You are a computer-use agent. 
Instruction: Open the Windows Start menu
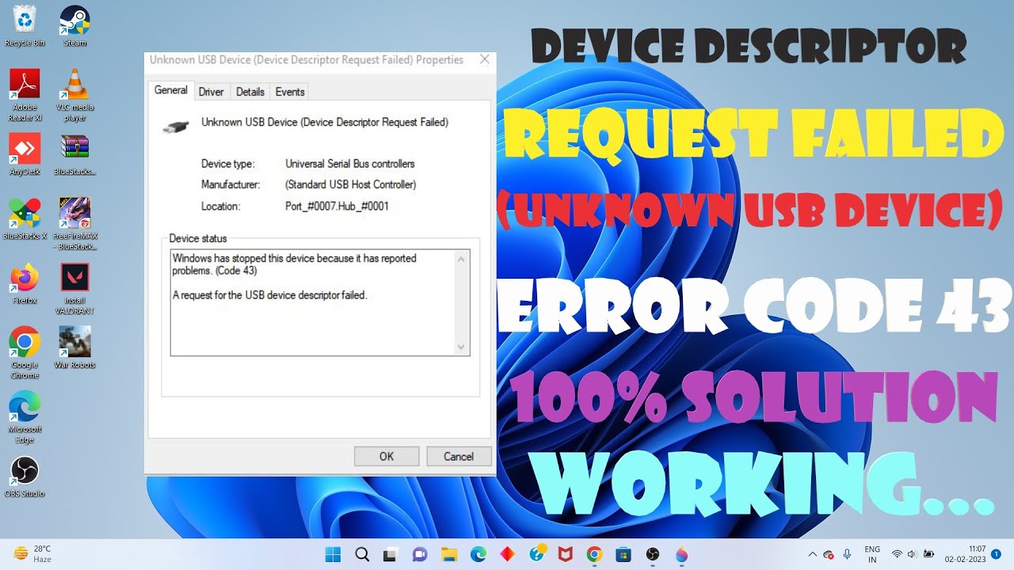pyautogui.click(x=333, y=555)
